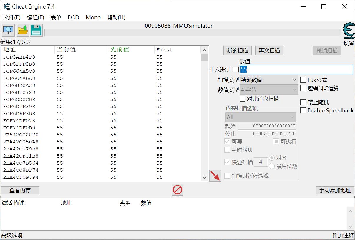Click the 起始 start address field
Viewport: 355px width, 240px height.
coord(267,126)
